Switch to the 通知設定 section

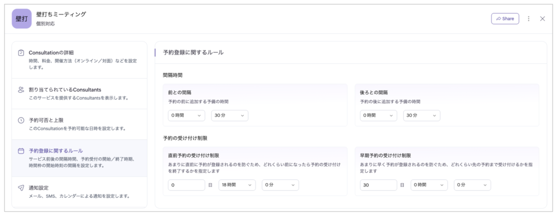click(79, 191)
